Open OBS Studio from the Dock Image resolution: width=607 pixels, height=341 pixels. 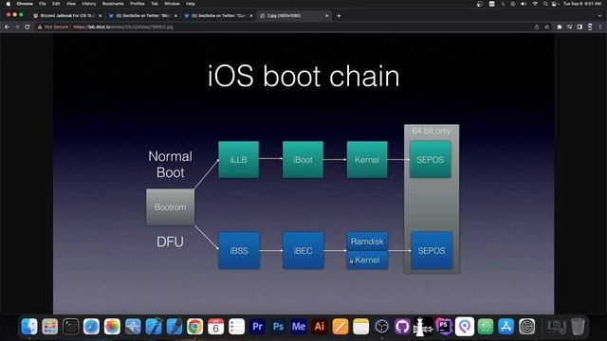381,327
